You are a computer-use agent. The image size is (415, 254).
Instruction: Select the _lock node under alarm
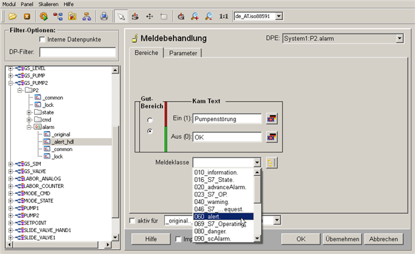click(58, 156)
